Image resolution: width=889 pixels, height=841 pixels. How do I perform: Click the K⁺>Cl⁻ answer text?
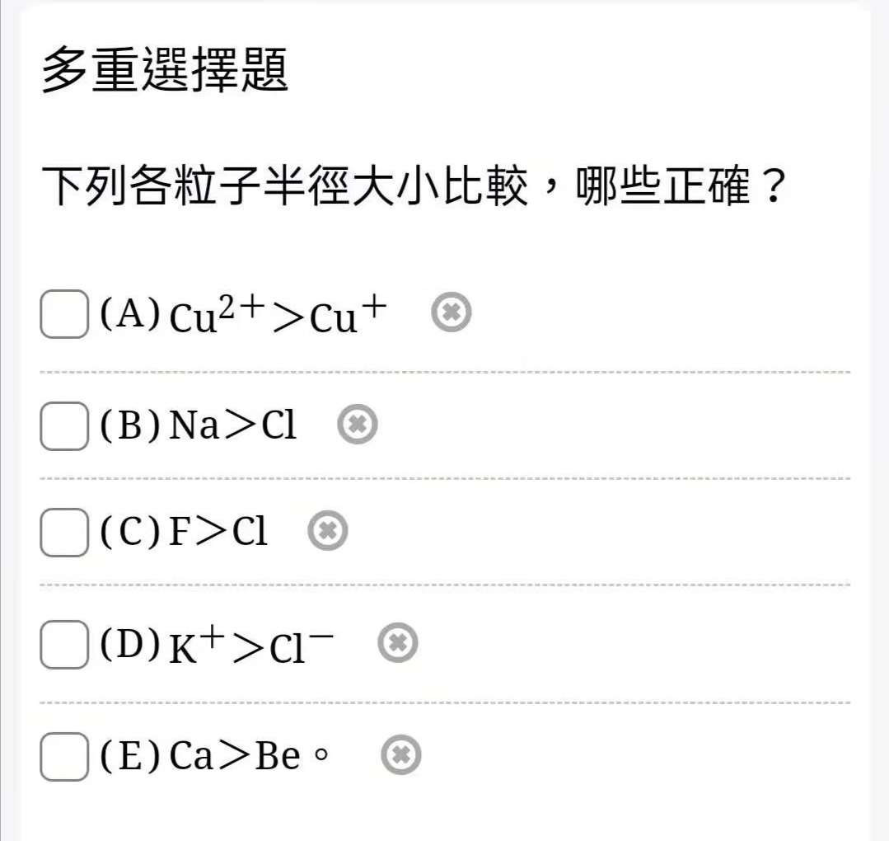click(251, 644)
